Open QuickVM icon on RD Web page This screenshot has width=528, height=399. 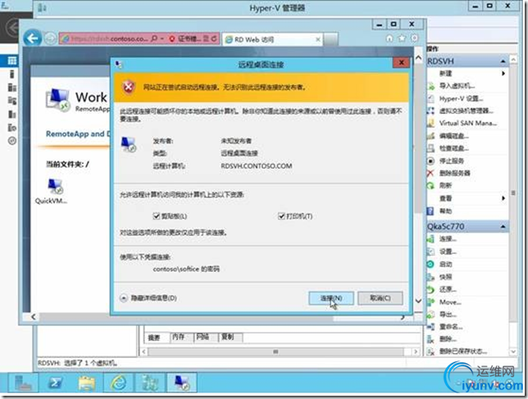tap(52, 191)
